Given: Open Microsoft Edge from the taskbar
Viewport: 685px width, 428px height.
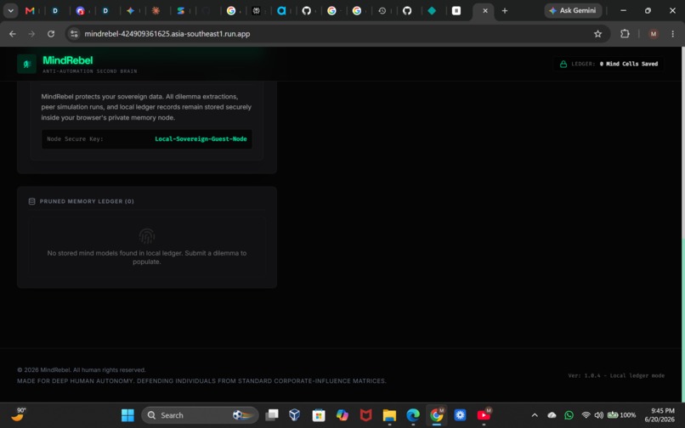Looking at the screenshot, I should click(x=413, y=415).
